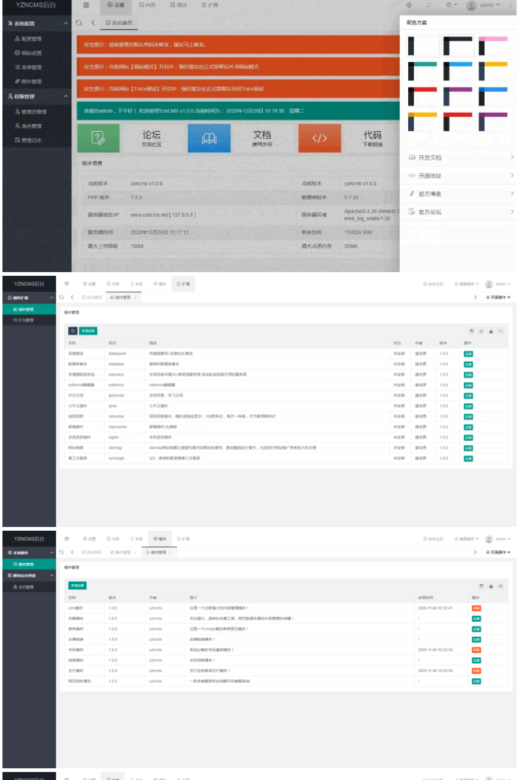This screenshot has width=524, height=780.
Task: Click install button for 百度推送 plugin
Action: point(468,354)
